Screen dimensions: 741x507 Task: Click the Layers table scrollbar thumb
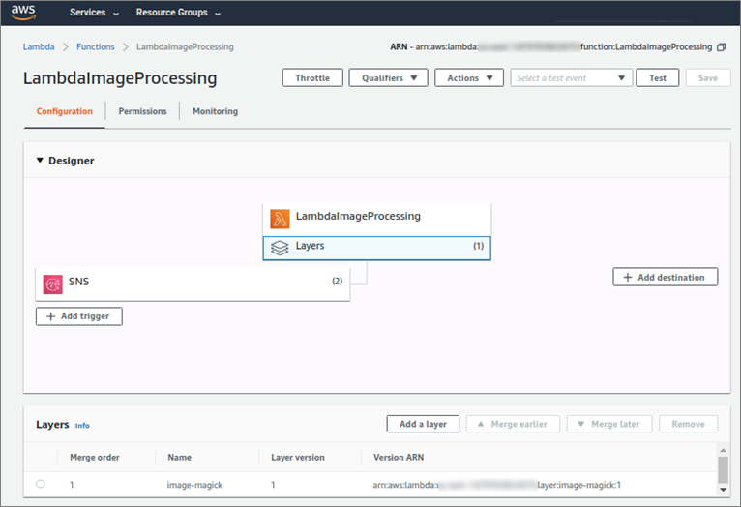click(723, 469)
